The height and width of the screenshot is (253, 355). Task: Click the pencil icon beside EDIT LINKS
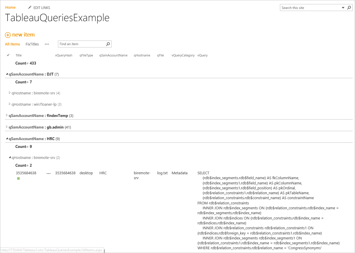[30, 8]
